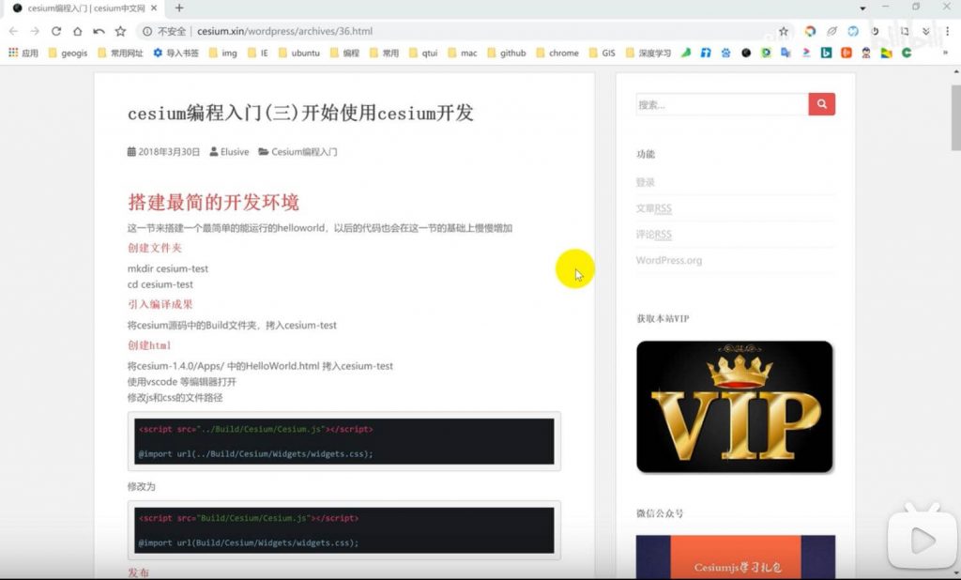Click the red search magnifier button
The image size is (961, 580).
pos(822,104)
